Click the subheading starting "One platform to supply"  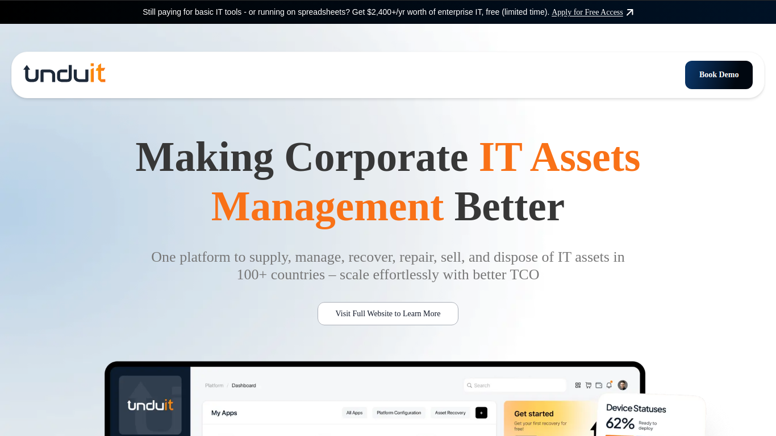pos(388,266)
